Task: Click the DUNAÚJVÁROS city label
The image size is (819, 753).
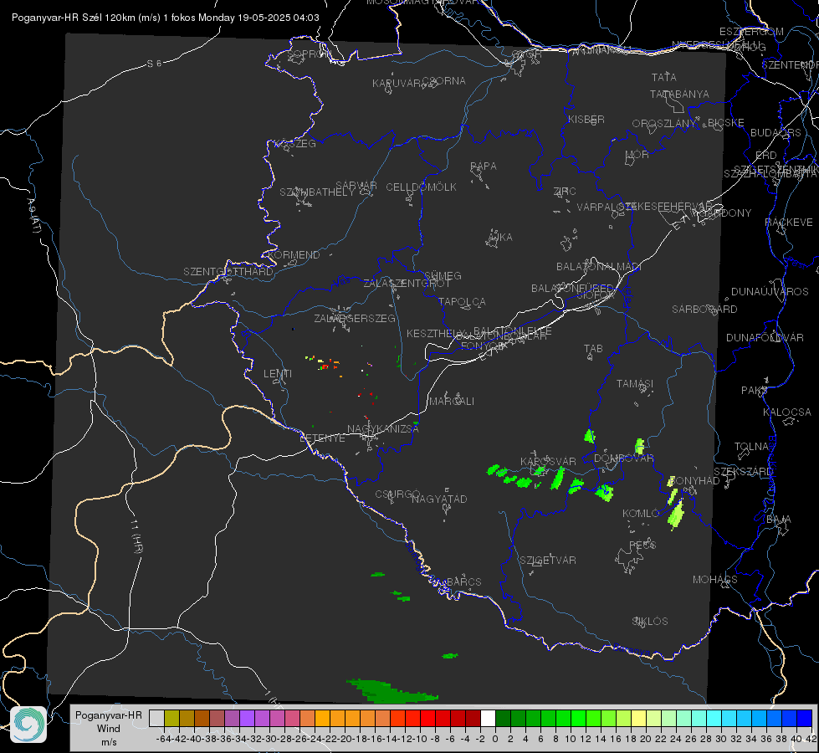Action: click(770, 292)
